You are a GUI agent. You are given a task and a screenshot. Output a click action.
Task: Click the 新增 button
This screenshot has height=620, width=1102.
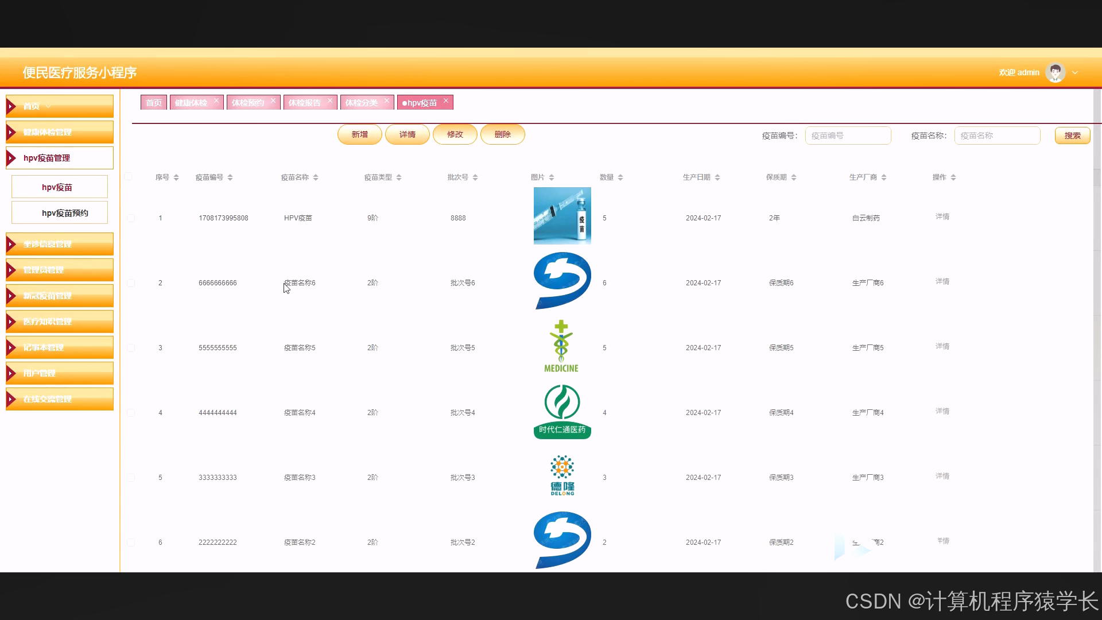pyautogui.click(x=360, y=134)
